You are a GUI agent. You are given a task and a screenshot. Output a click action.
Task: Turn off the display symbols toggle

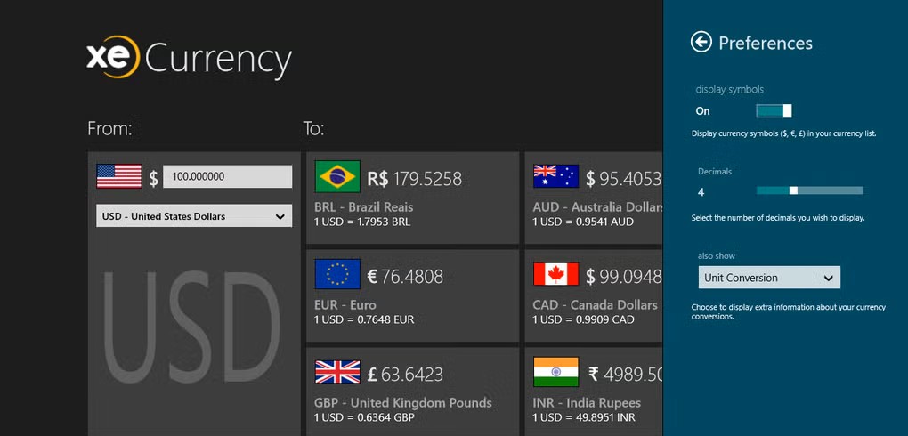click(x=774, y=111)
